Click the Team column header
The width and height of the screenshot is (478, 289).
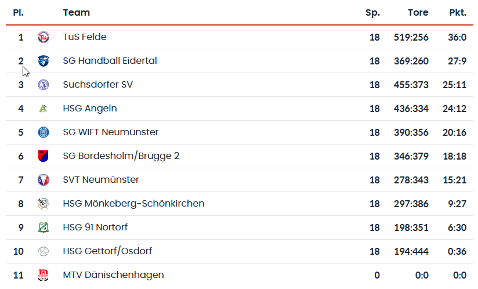[x=76, y=13]
